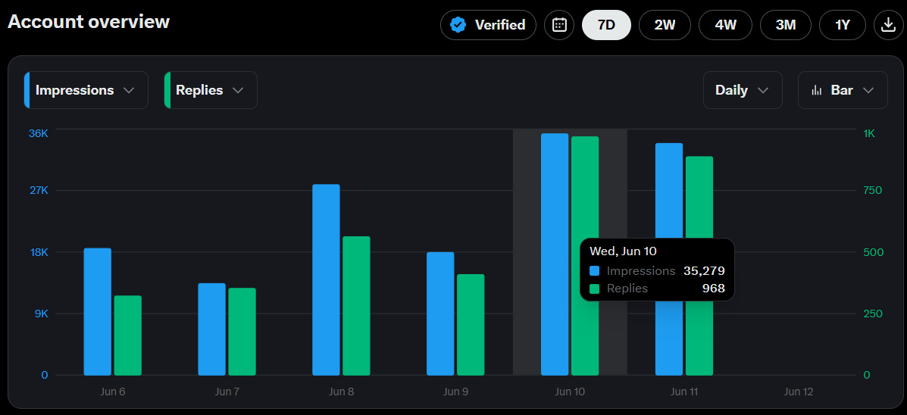Click the Wed, Jun 10 tooltip title
Viewport: 907px width, 415px height.
[x=623, y=251]
